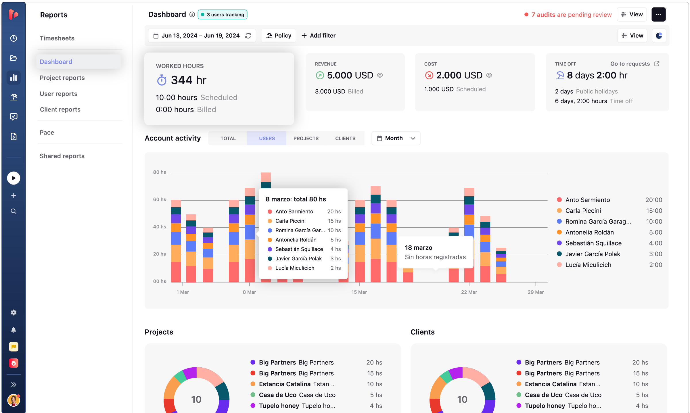Click the Dashboard info icon

pyautogui.click(x=192, y=14)
